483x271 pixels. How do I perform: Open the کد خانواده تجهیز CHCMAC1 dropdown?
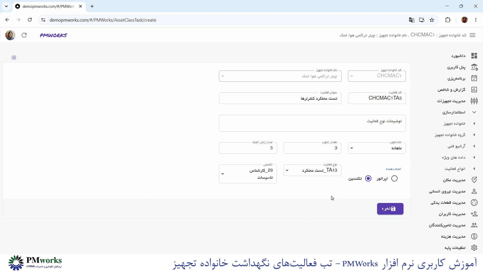pyautogui.click(x=377, y=76)
